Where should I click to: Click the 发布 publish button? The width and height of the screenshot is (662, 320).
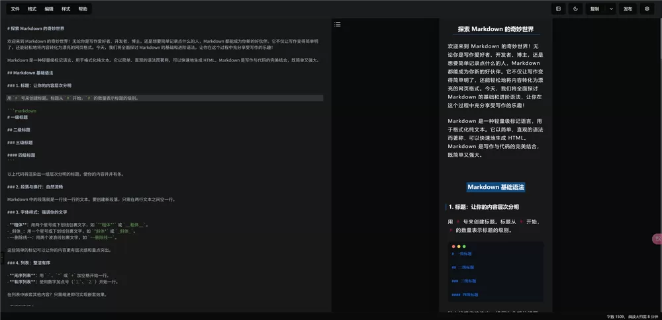[x=628, y=9]
